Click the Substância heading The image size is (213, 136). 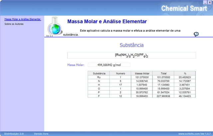point(131,45)
